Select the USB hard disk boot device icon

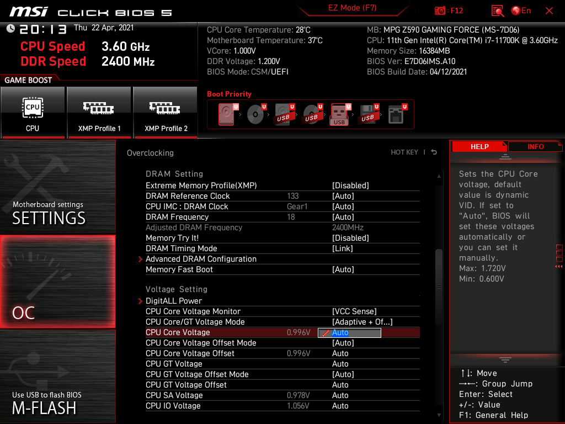tap(285, 114)
